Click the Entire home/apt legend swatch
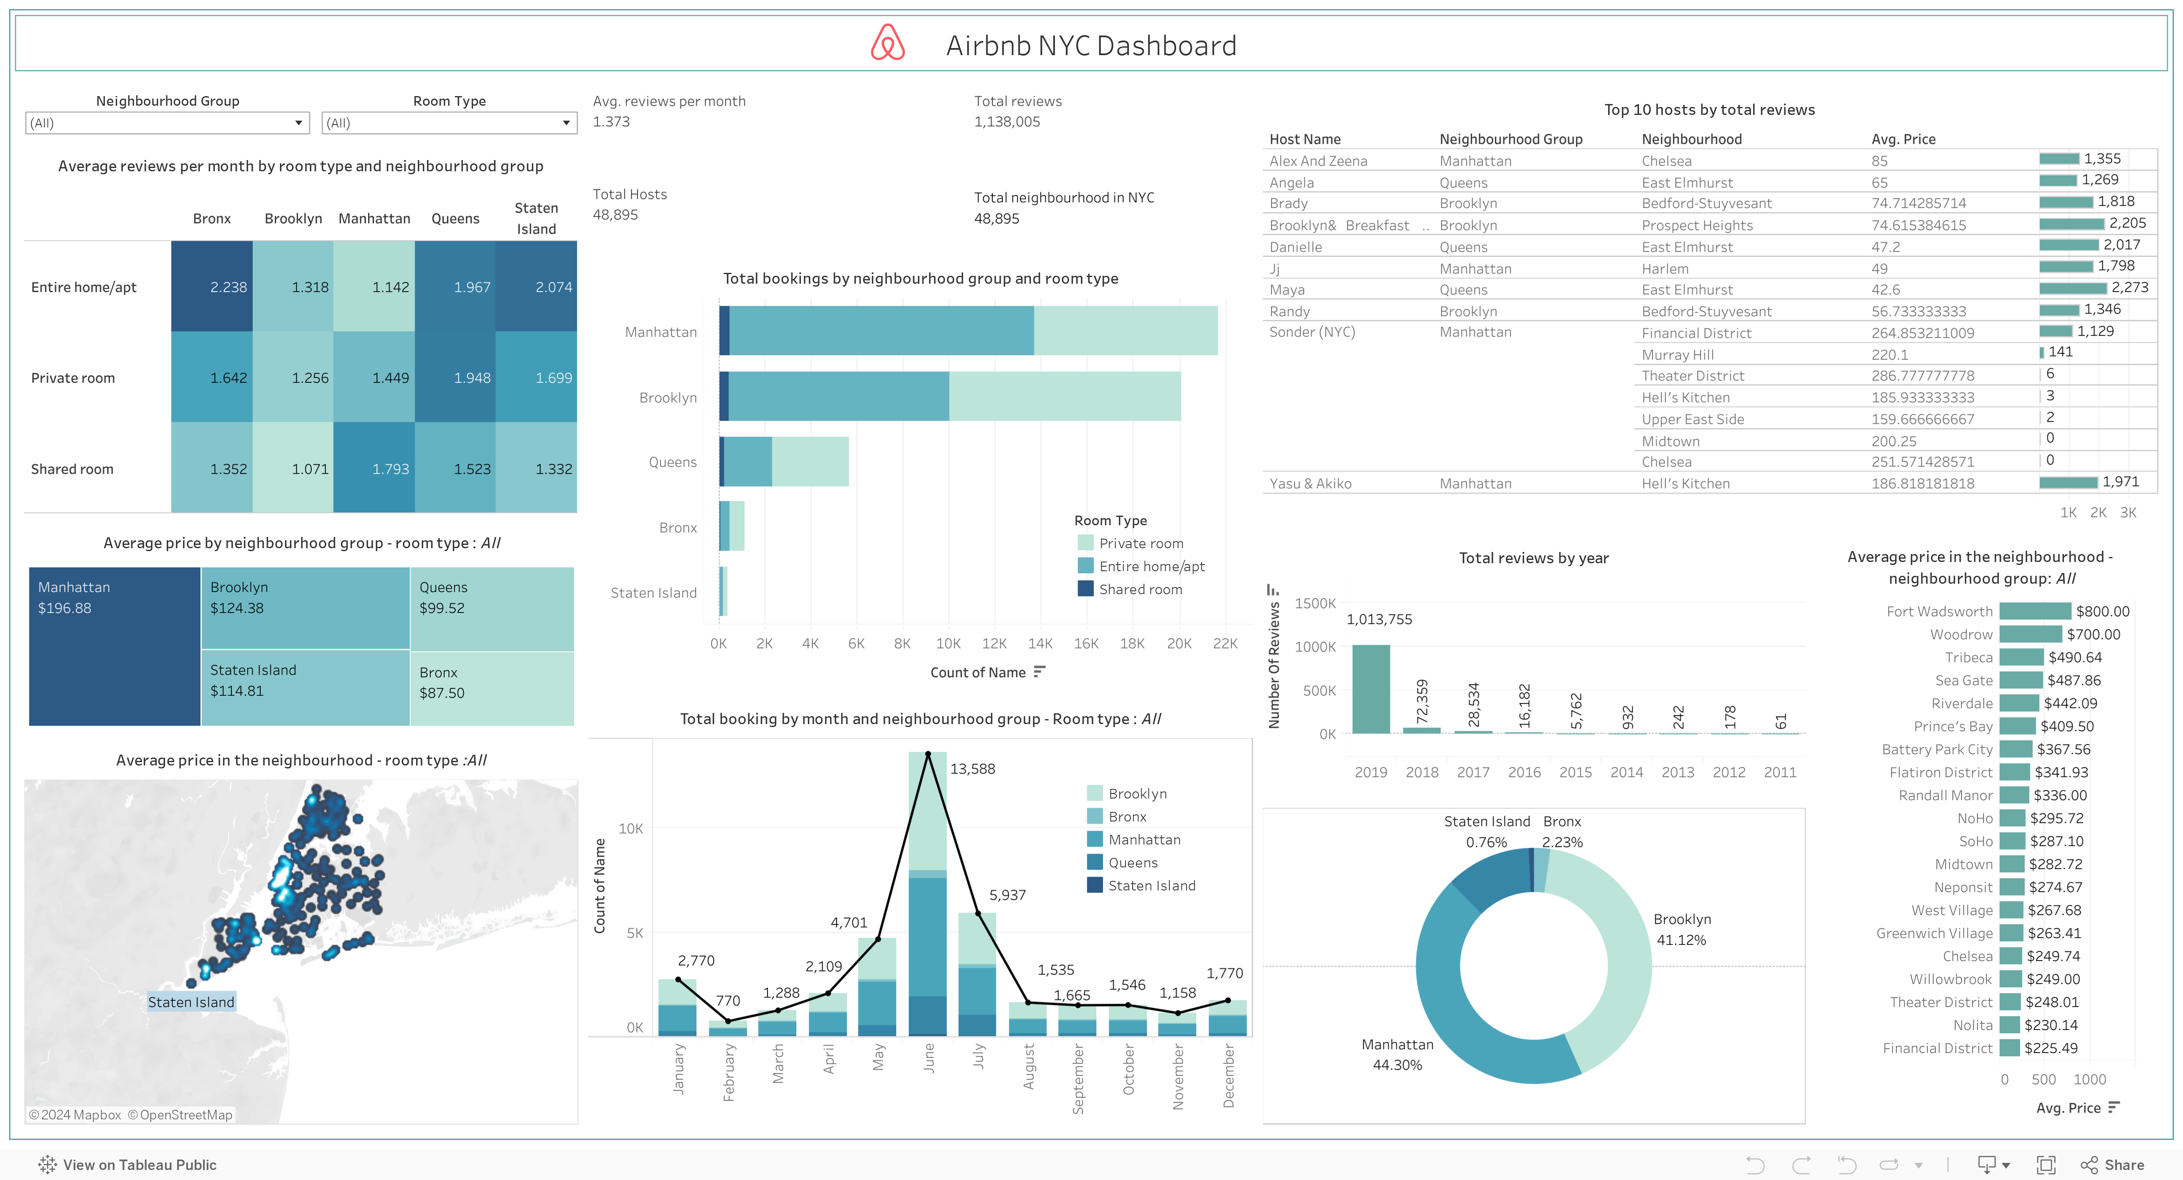The height and width of the screenshot is (1180, 2183). coord(1085,565)
